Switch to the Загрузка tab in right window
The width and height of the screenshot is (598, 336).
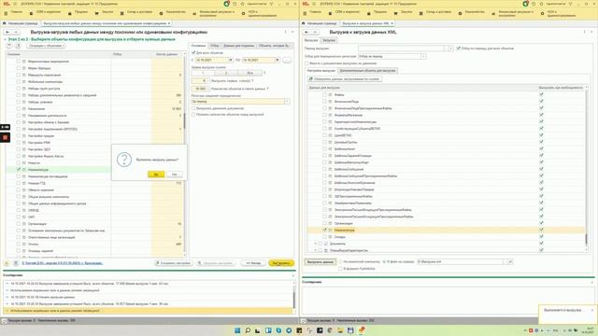tap(328, 40)
